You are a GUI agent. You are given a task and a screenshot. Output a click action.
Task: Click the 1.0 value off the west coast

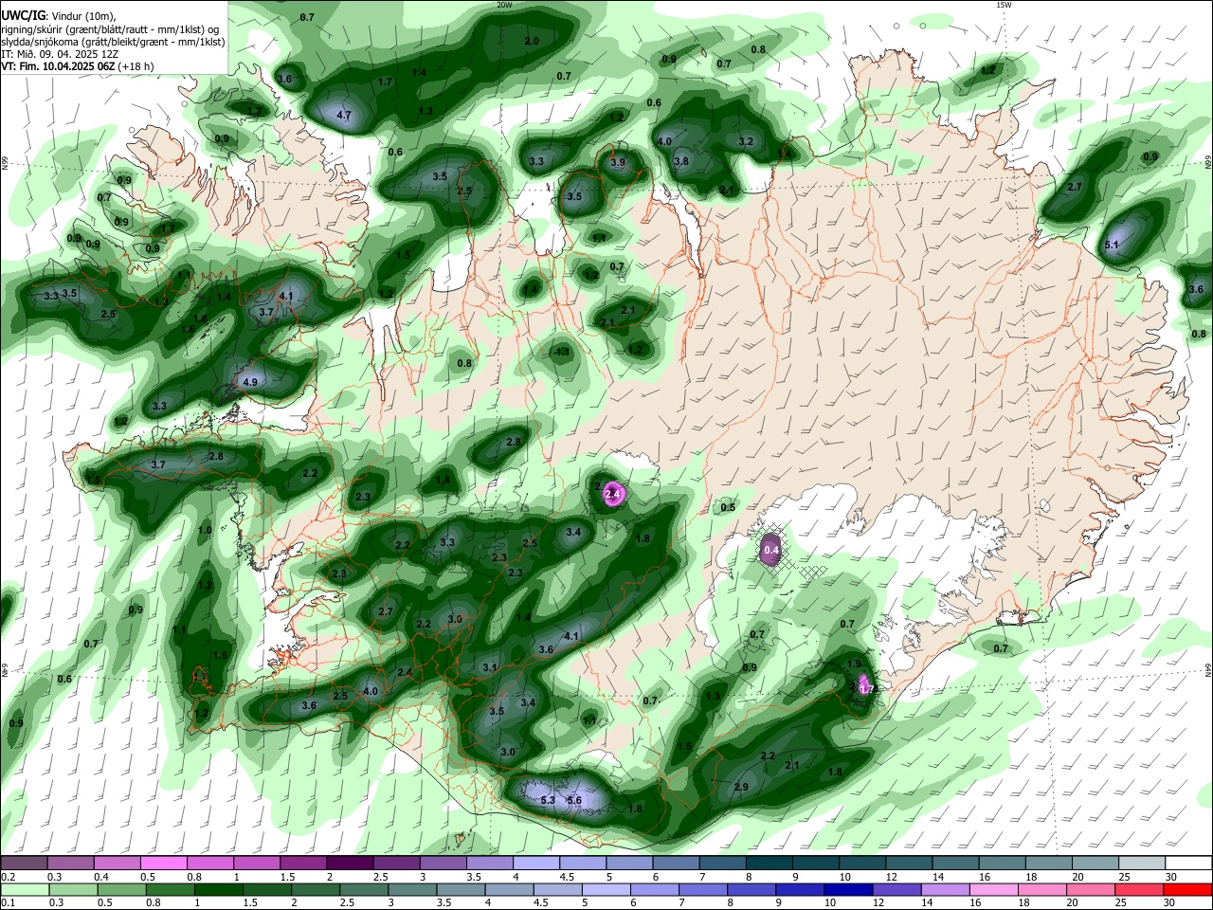[x=205, y=531]
